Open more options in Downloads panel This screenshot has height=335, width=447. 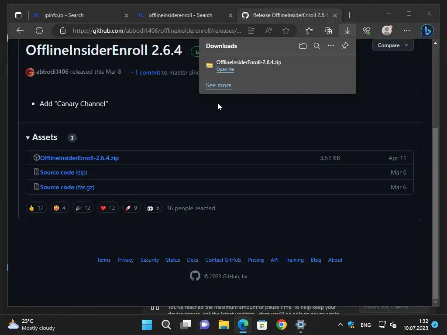pyautogui.click(x=331, y=45)
